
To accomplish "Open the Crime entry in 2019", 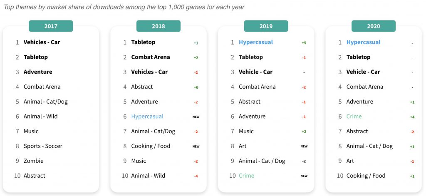I will tap(246, 176).
